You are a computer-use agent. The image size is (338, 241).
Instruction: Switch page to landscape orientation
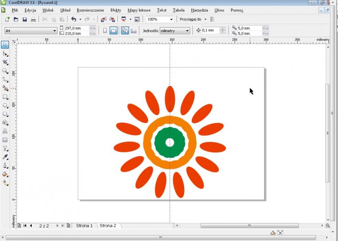[x=113, y=30]
